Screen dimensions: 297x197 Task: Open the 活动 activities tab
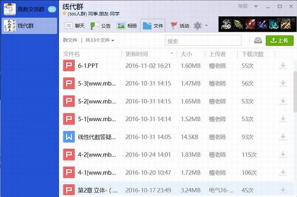coord(180,25)
